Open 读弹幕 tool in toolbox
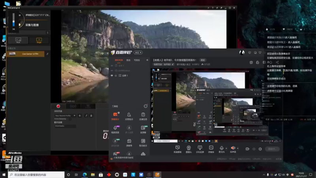The width and height of the screenshot is (316, 178). click(143, 129)
